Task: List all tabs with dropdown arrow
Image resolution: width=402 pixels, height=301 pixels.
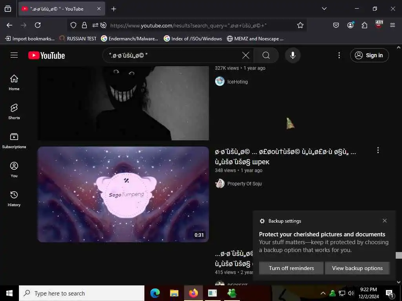Action: (324, 9)
